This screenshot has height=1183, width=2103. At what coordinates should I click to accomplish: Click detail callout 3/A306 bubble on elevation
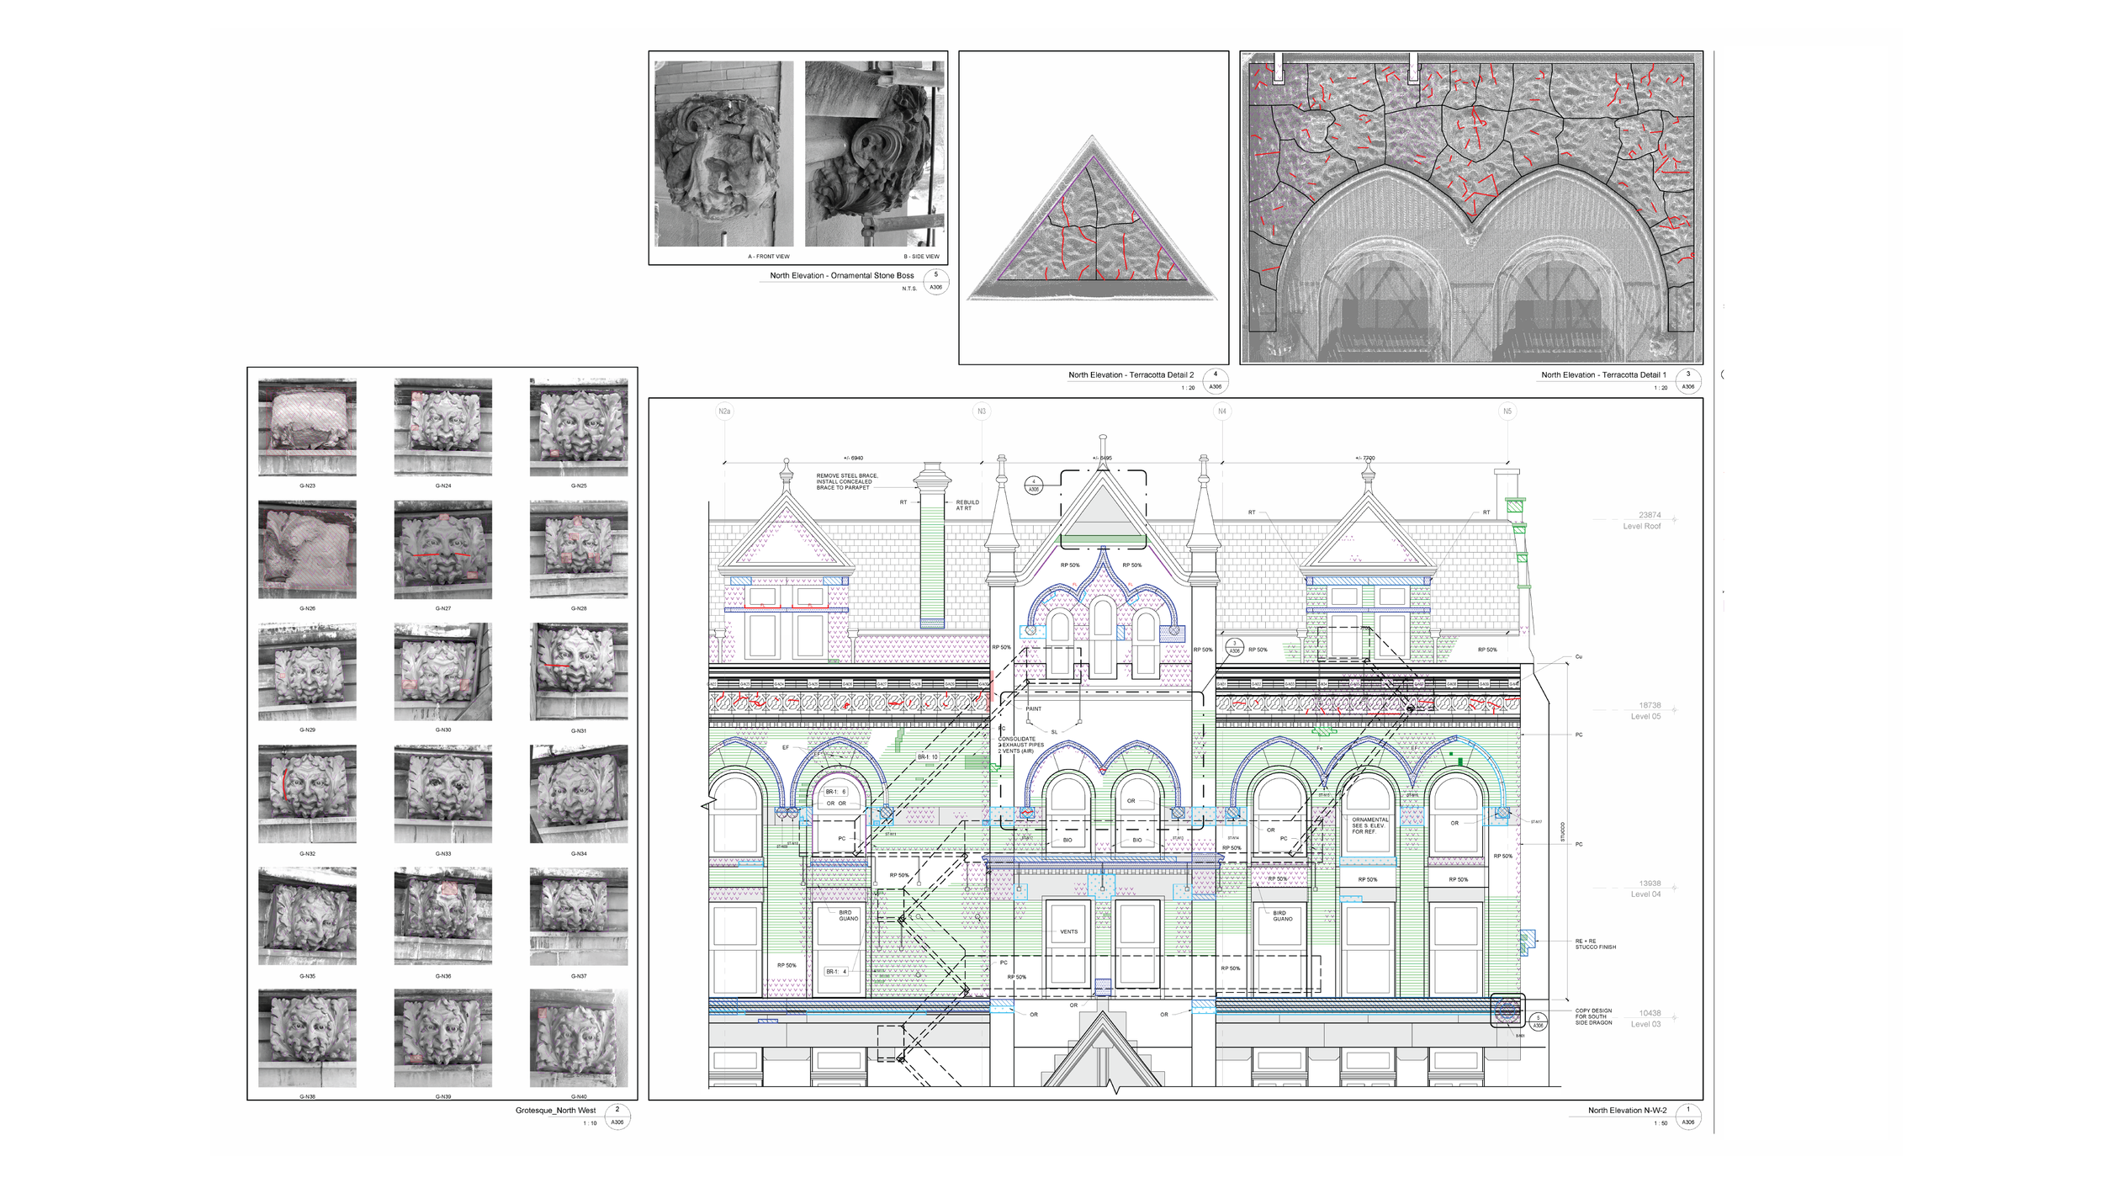(x=1234, y=647)
